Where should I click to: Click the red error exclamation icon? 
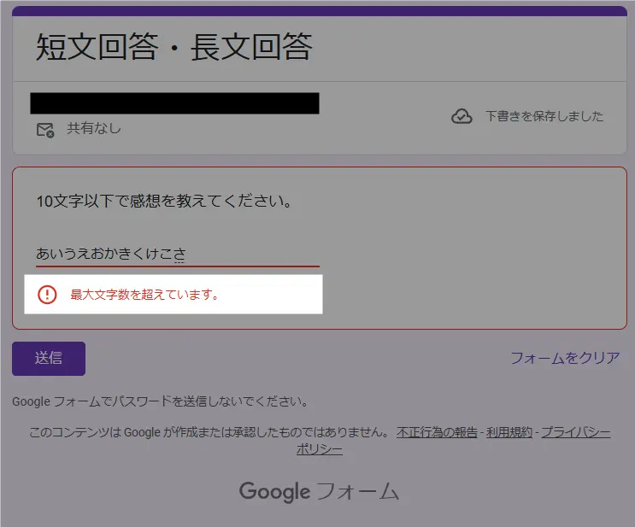[47, 295]
